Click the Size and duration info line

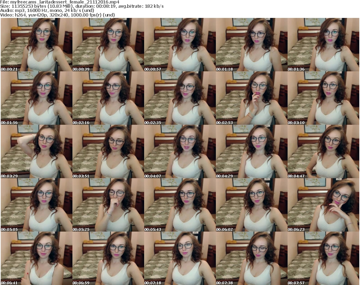point(82,6)
